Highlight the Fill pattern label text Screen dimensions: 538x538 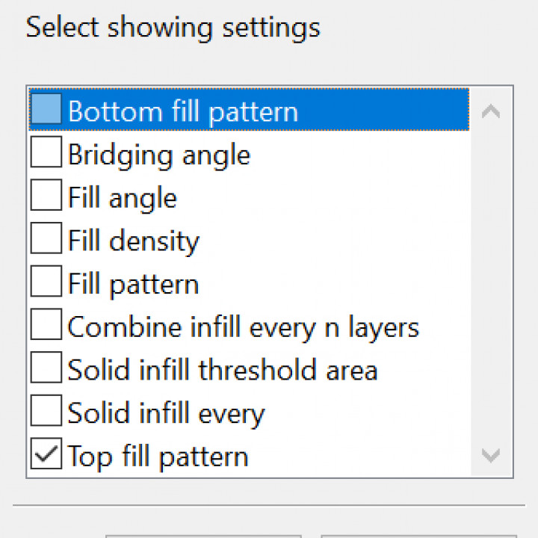click(134, 284)
